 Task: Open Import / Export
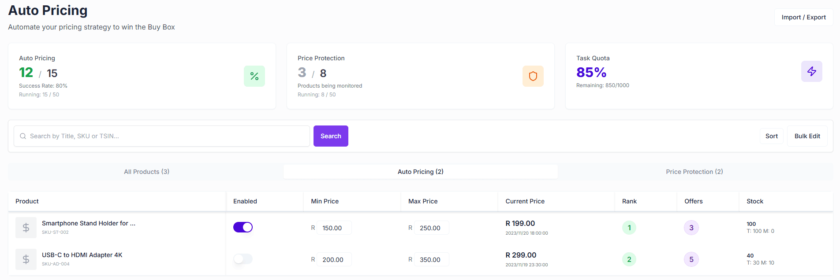click(803, 17)
